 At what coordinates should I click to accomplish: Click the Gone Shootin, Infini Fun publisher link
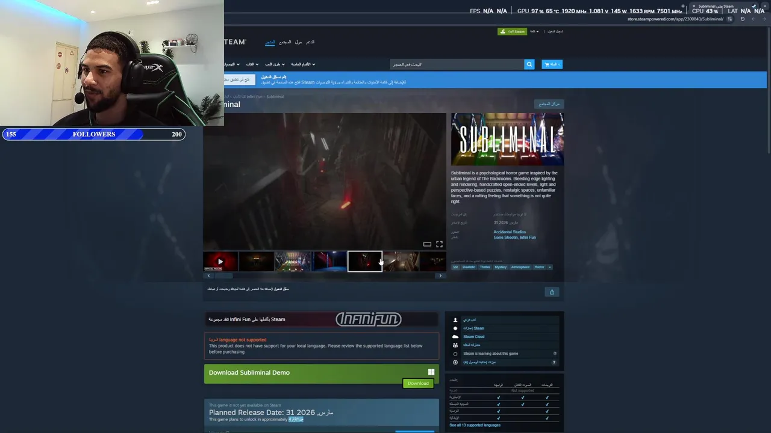514,238
